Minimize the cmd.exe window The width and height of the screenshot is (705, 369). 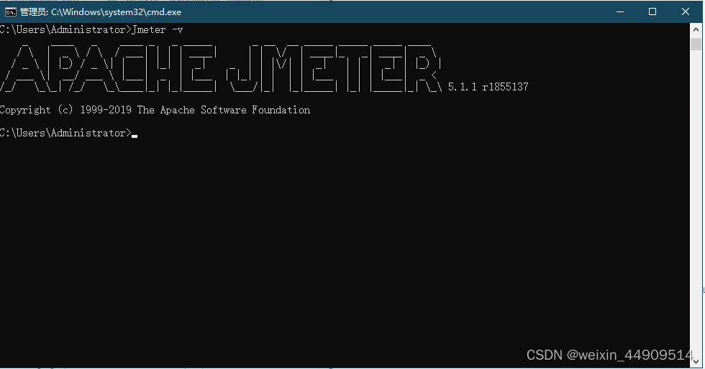(620, 12)
